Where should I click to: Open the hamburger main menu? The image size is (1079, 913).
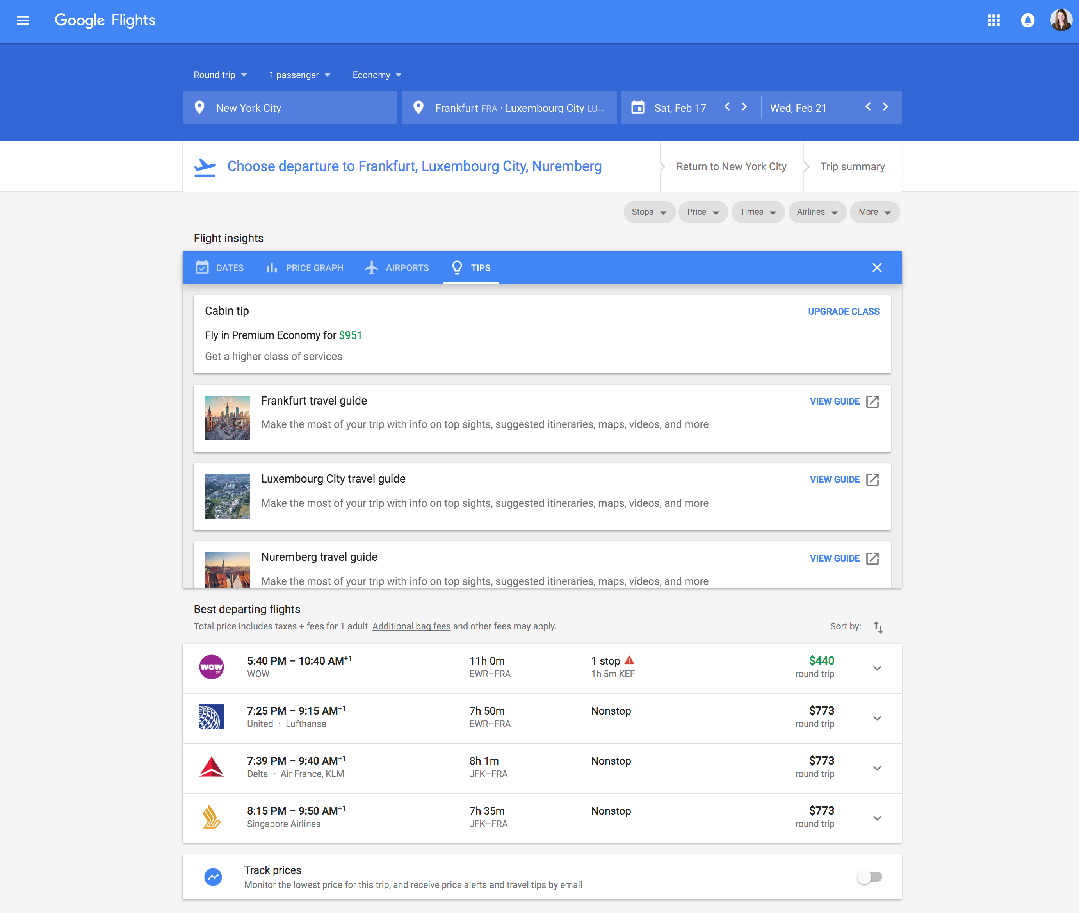tap(23, 21)
